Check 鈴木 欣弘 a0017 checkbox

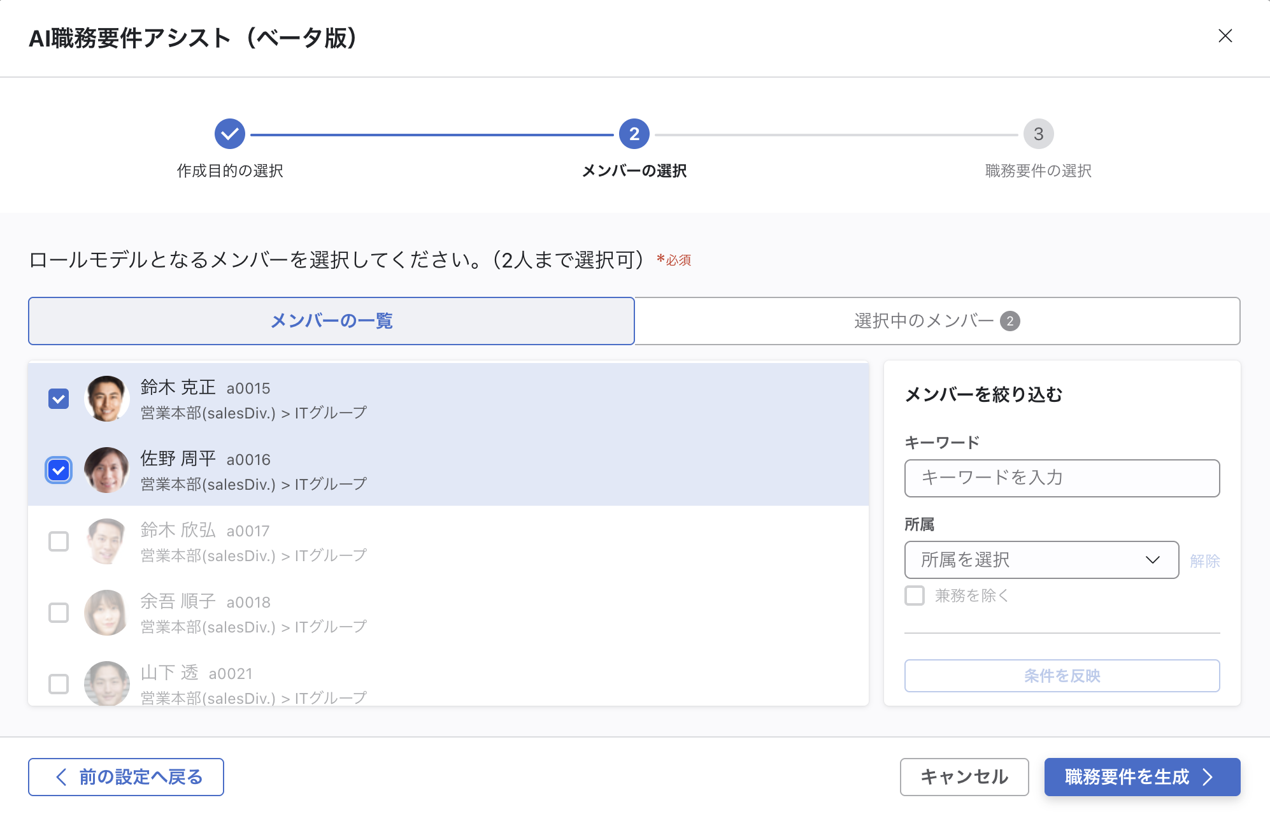point(59,541)
